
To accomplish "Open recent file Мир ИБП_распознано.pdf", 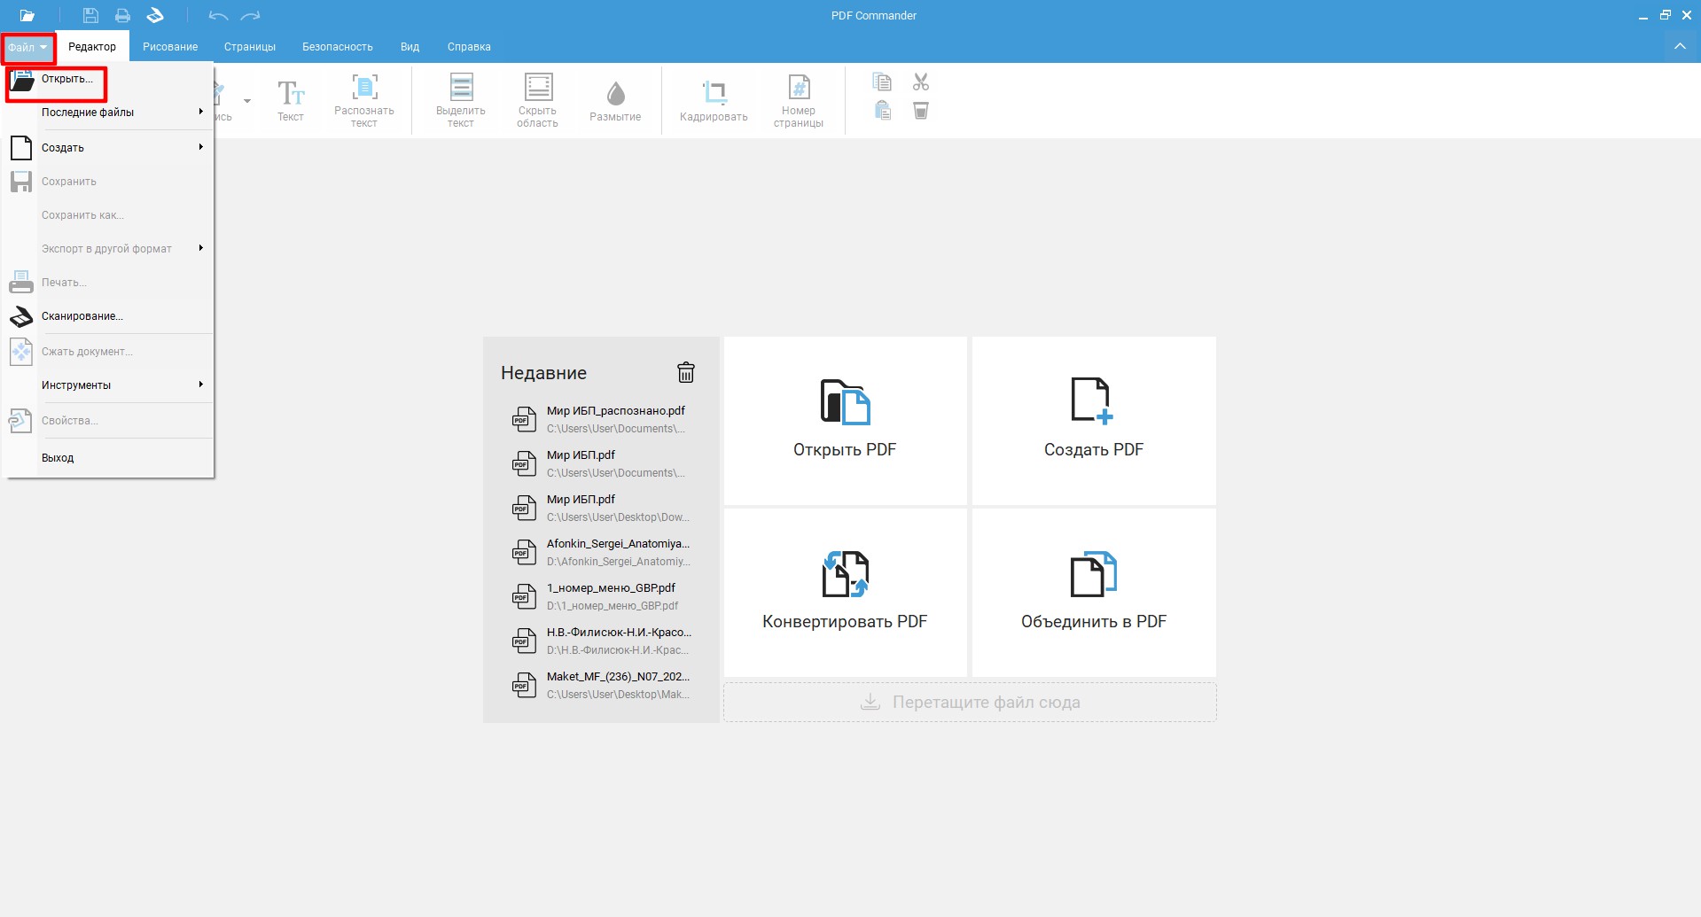I will click(x=602, y=419).
